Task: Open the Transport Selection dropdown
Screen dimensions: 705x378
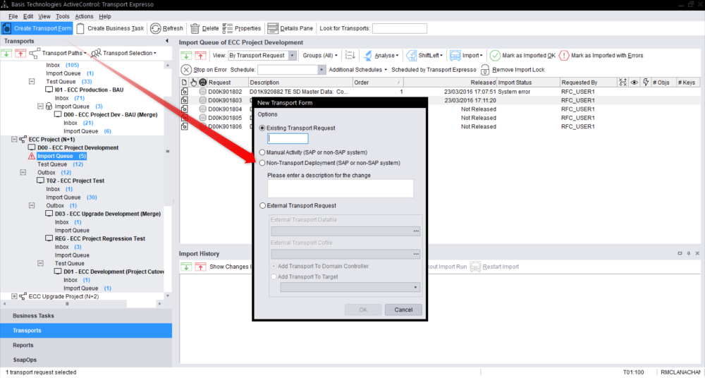Action: [123, 53]
